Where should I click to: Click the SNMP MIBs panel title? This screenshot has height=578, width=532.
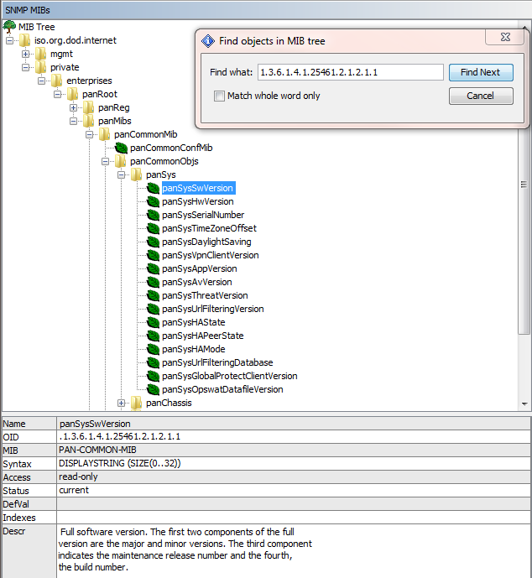28,10
